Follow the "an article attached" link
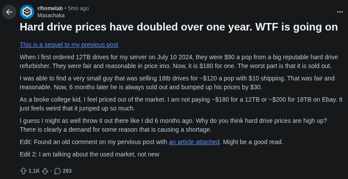 [x=194, y=142]
